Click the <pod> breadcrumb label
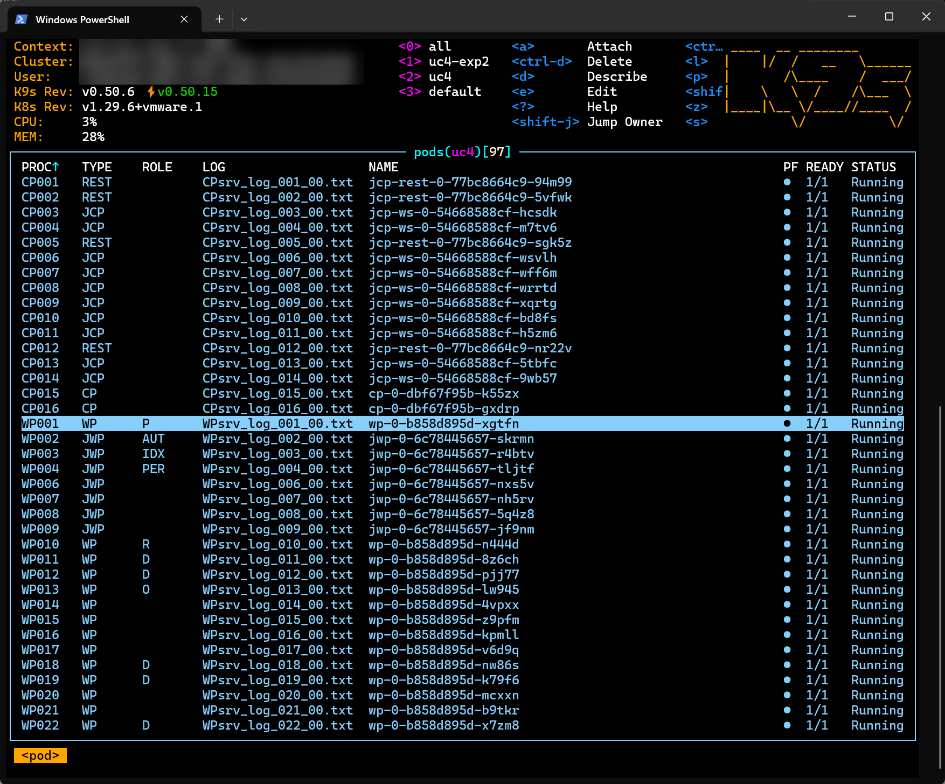 coord(40,755)
